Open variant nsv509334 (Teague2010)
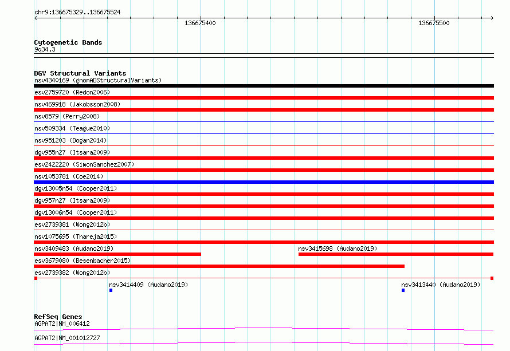The width and height of the screenshot is (510, 351). tap(72, 128)
